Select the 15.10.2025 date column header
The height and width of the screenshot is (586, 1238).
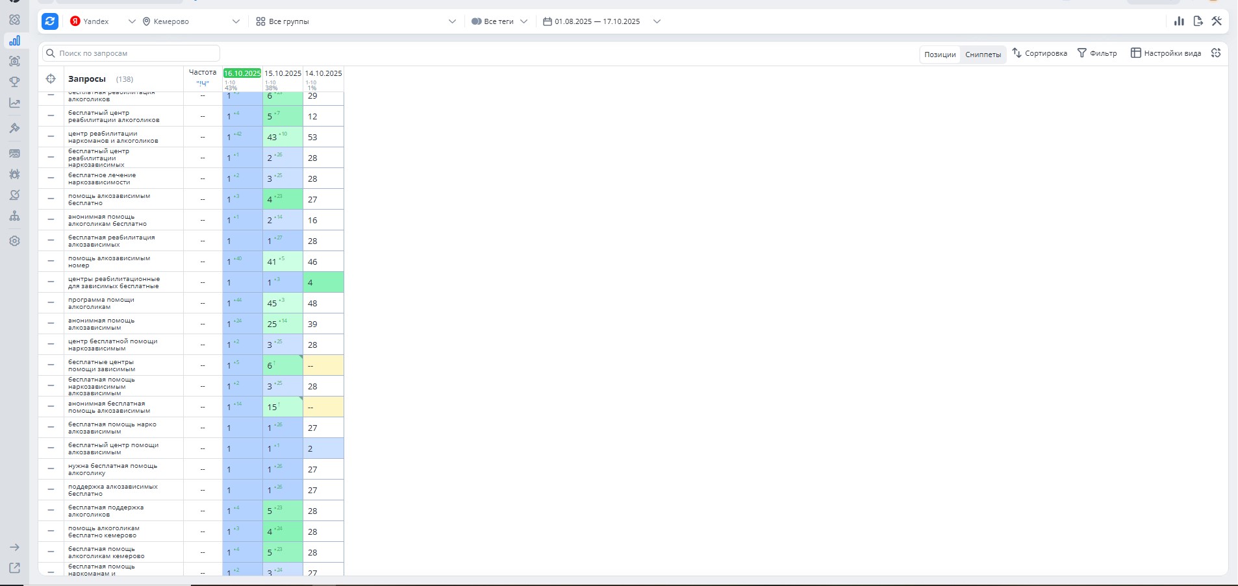(283, 73)
